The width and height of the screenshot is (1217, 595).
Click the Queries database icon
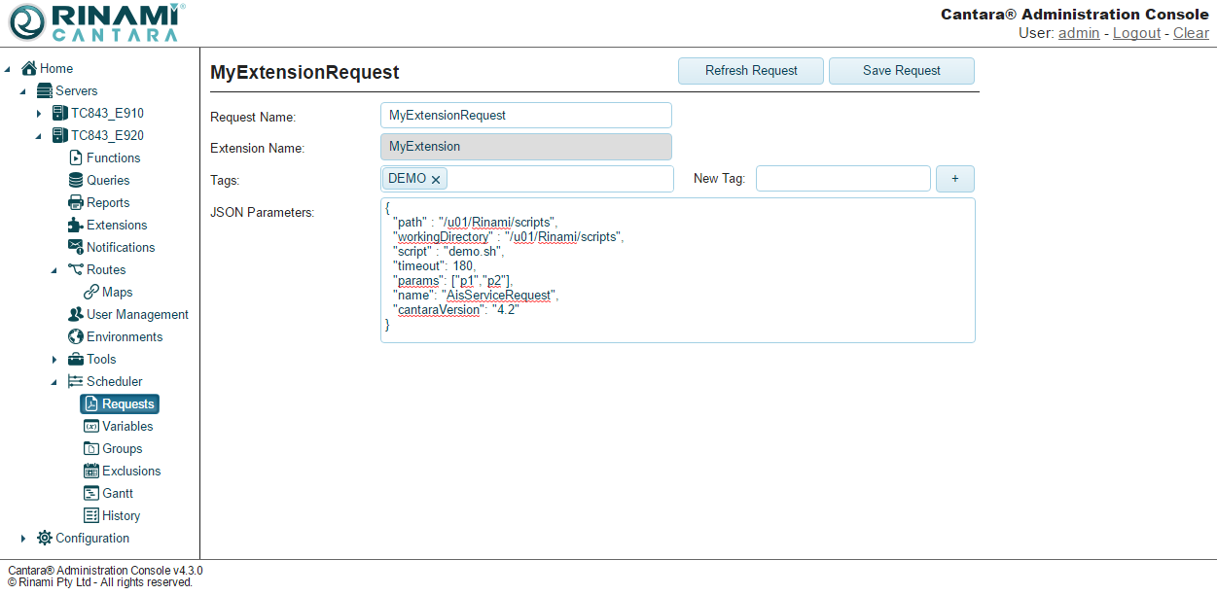pos(76,180)
